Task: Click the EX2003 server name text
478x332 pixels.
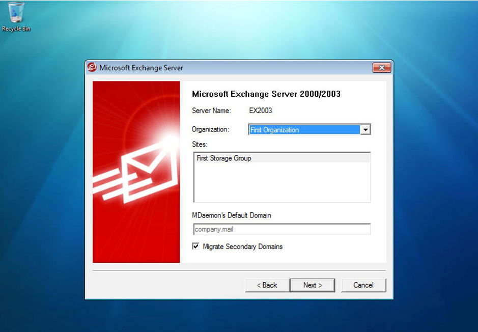Action: [260, 110]
